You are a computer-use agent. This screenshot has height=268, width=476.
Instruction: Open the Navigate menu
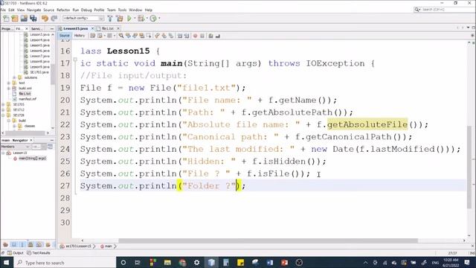tap(33, 10)
